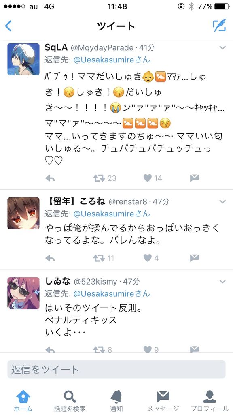The image size is (233, 415).
Task: Reply to SqLA's tweet with arrow icon
Action: tap(50, 178)
